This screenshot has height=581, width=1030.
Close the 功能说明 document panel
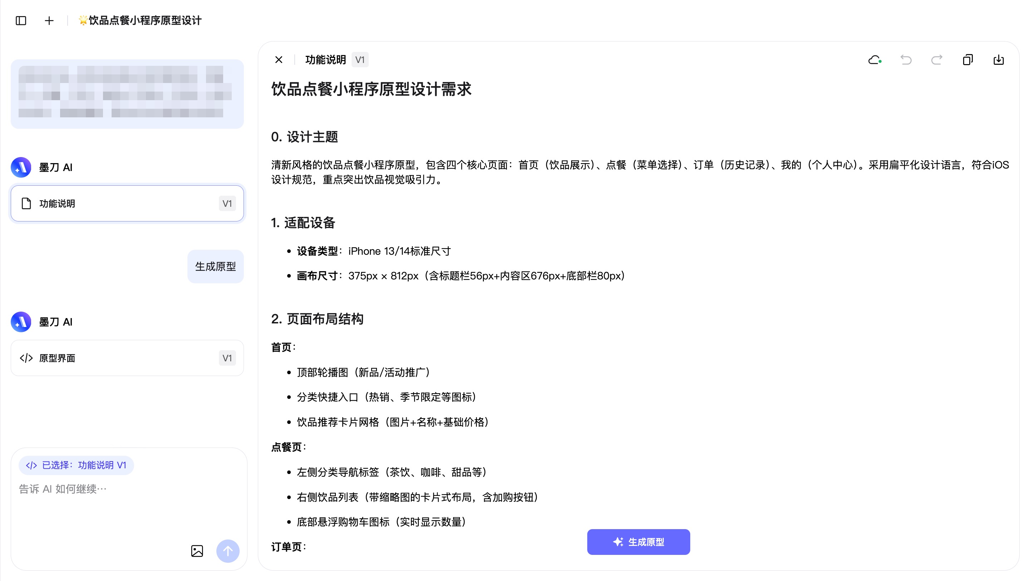click(279, 60)
